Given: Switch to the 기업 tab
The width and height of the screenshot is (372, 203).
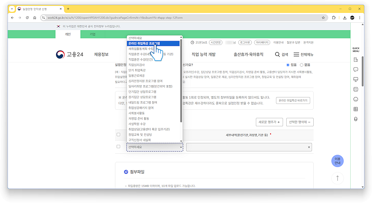Looking at the screenshot, I should pyautogui.click(x=92, y=35).
